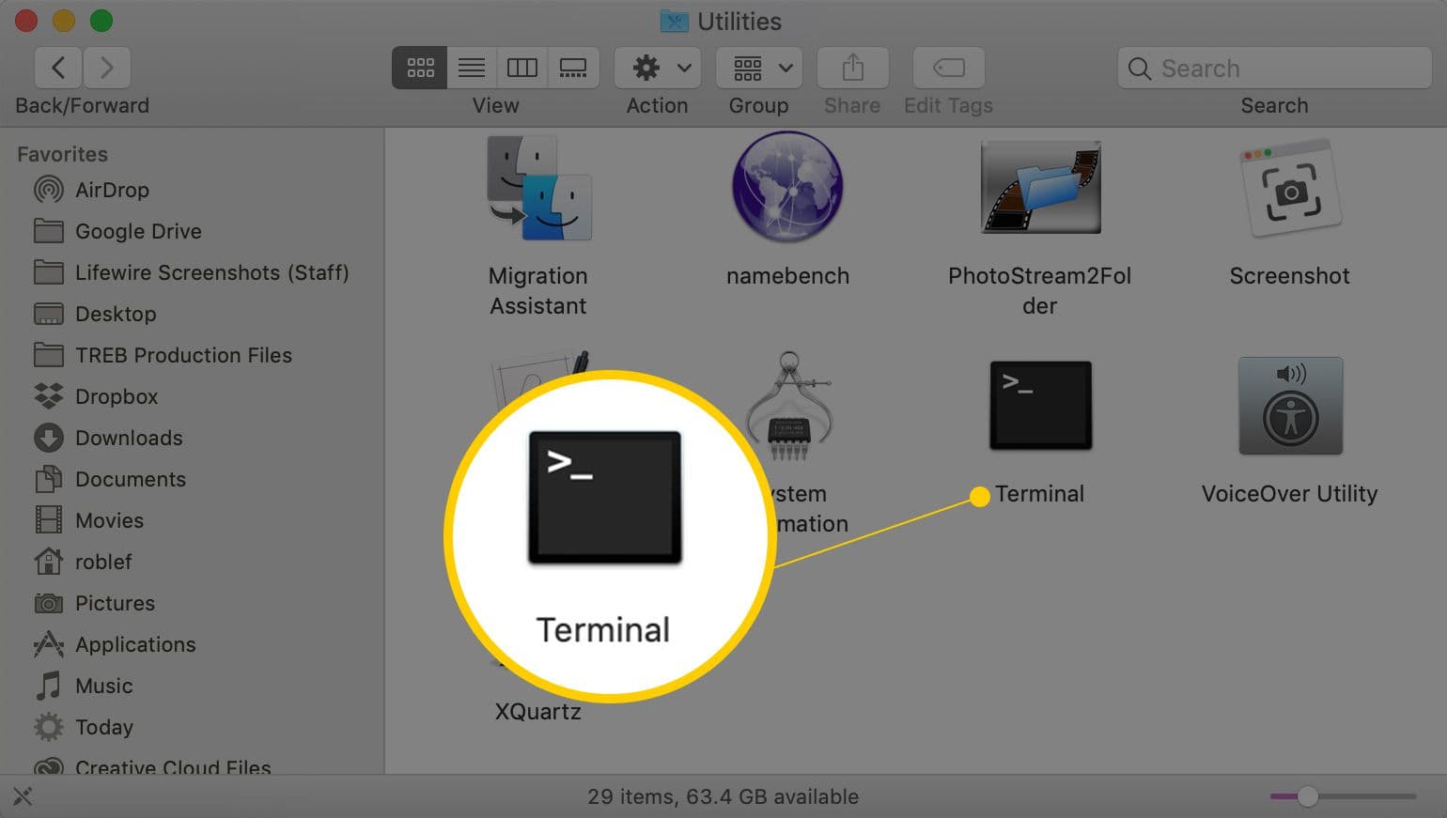Launch the namebench globe icon
The height and width of the screenshot is (818, 1447).
coord(787,187)
